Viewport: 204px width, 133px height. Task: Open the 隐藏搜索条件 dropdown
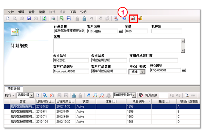(134, 95)
